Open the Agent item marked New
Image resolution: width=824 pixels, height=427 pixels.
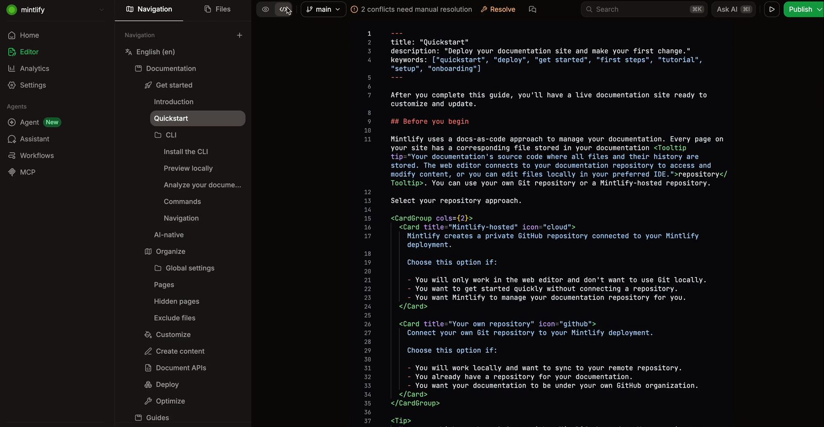(35, 122)
